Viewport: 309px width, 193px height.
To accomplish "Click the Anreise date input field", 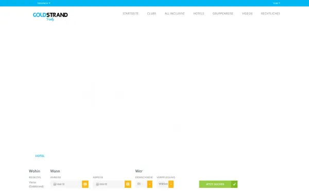I will click(66, 184).
